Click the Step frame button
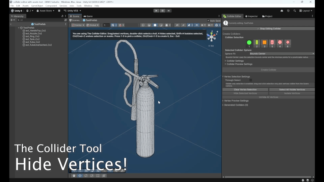Screen dimensions: 324x182 [x=169, y=10]
